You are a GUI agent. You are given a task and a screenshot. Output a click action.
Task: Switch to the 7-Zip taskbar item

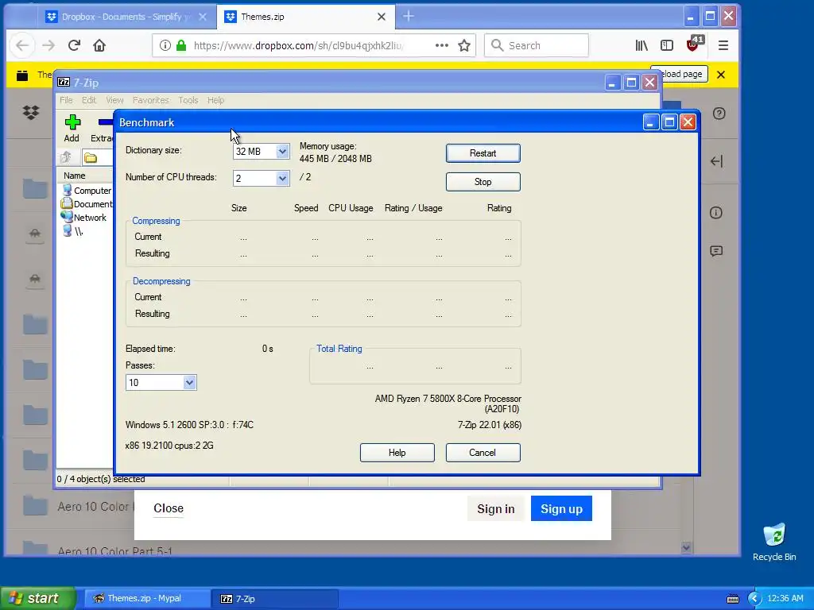[275, 599]
